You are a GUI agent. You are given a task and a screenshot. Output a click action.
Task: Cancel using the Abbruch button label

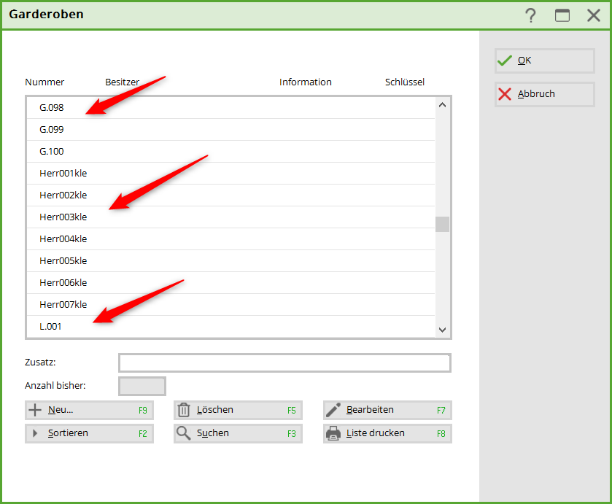(x=536, y=94)
